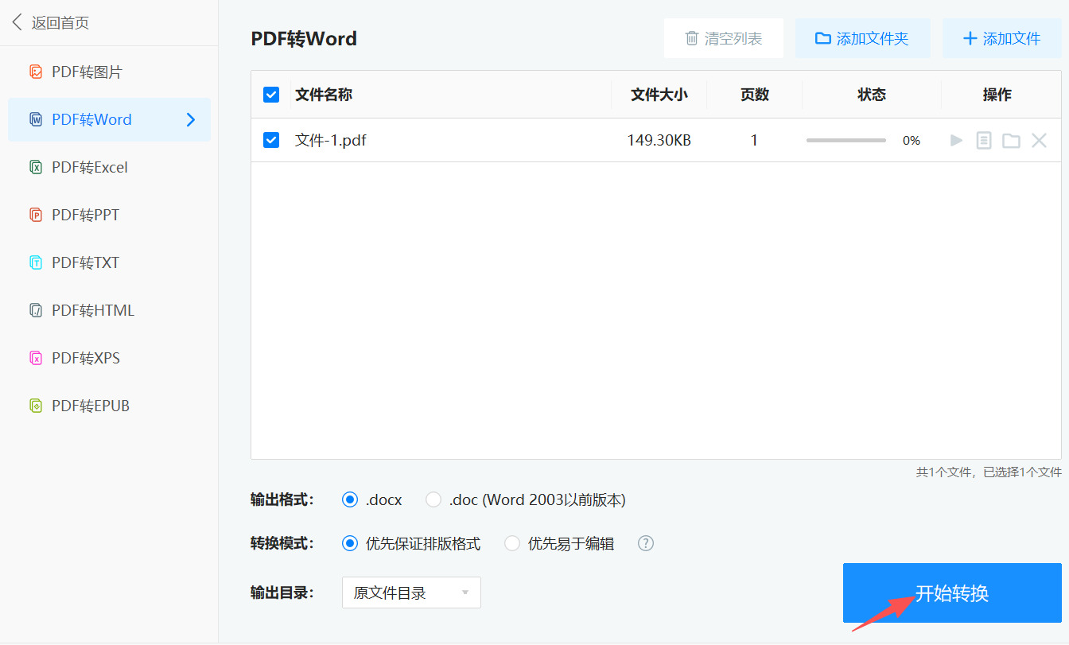The image size is (1069, 645).
Task: Click the 添加文件夹 button
Action: [862, 38]
